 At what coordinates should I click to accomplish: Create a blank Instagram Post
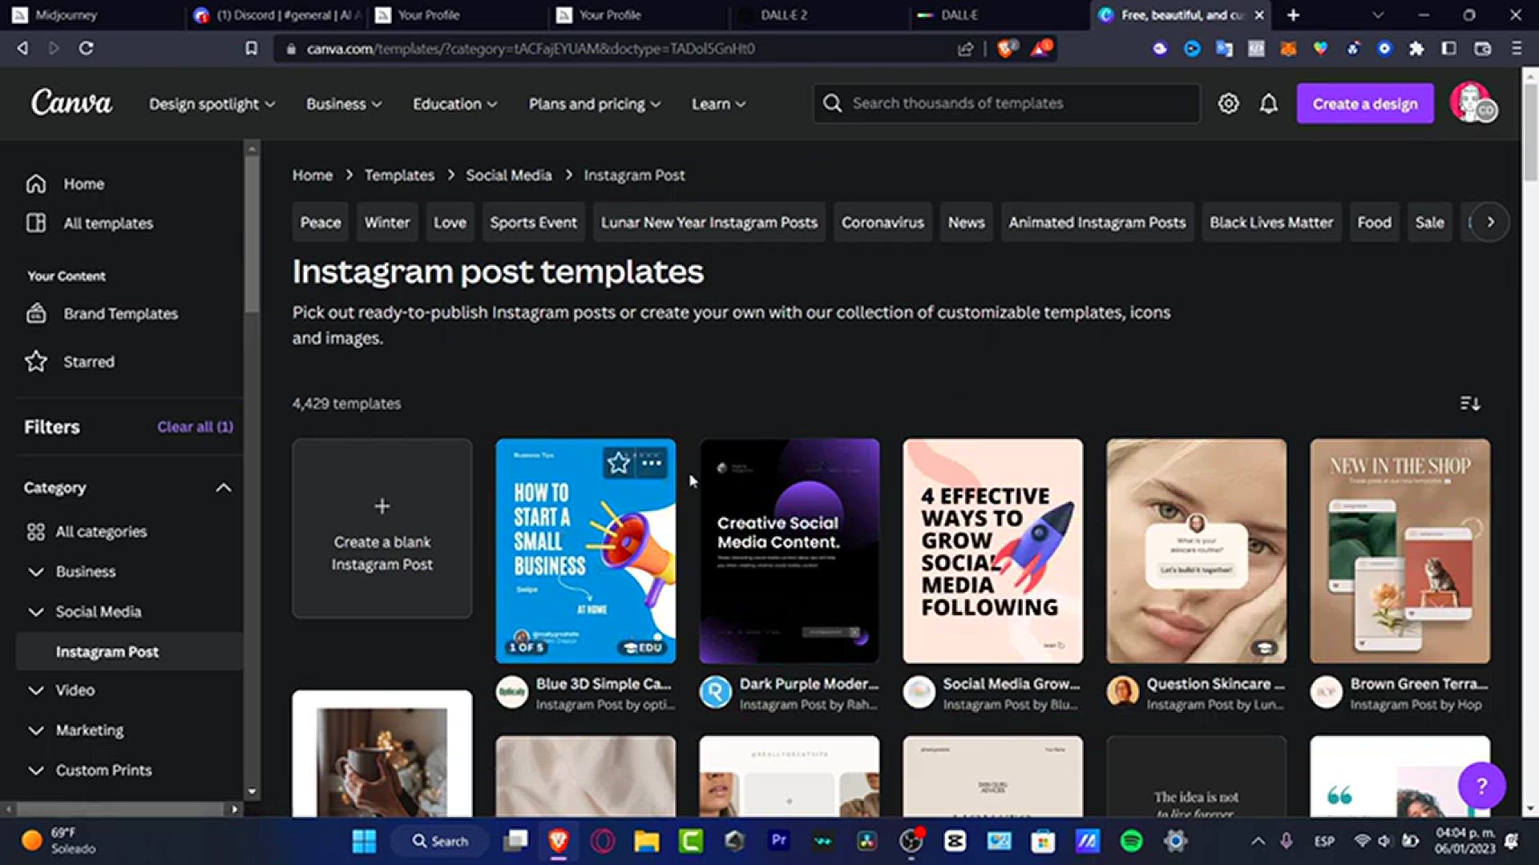click(x=382, y=529)
